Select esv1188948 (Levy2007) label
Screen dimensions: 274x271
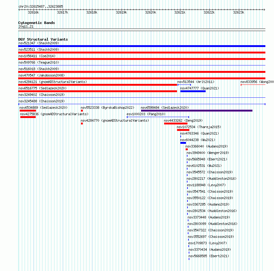point(206,185)
